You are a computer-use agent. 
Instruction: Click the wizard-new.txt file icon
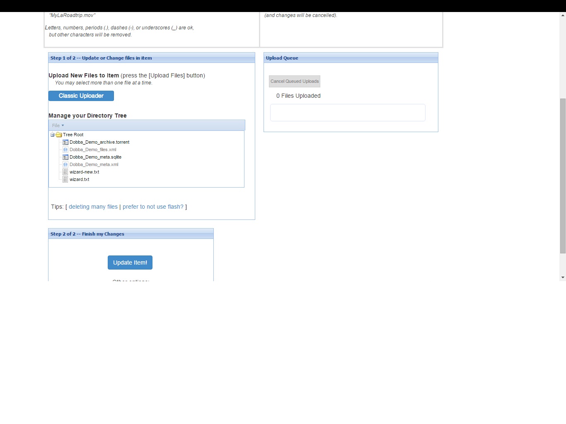pyautogui.click(x=65, y=172)
